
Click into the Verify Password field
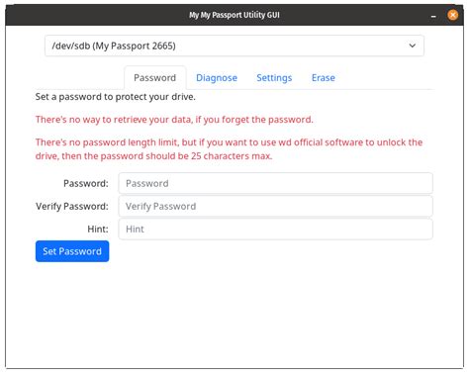coord(275,206)
